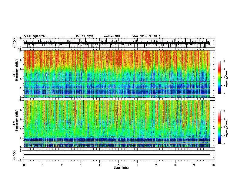Click time axis tick label "5"
Viewport: 240px width, 185px height.
click(118, 165)
